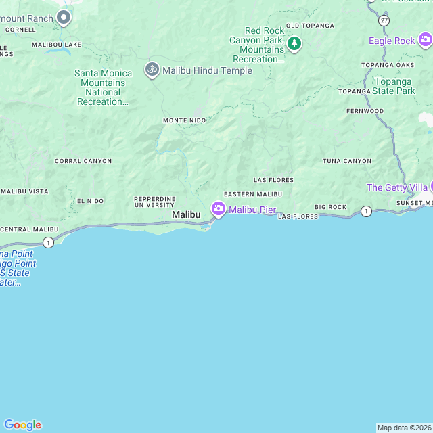
Task: Click the Malibu Pier camera pin
Action: (x=219, y=209)
